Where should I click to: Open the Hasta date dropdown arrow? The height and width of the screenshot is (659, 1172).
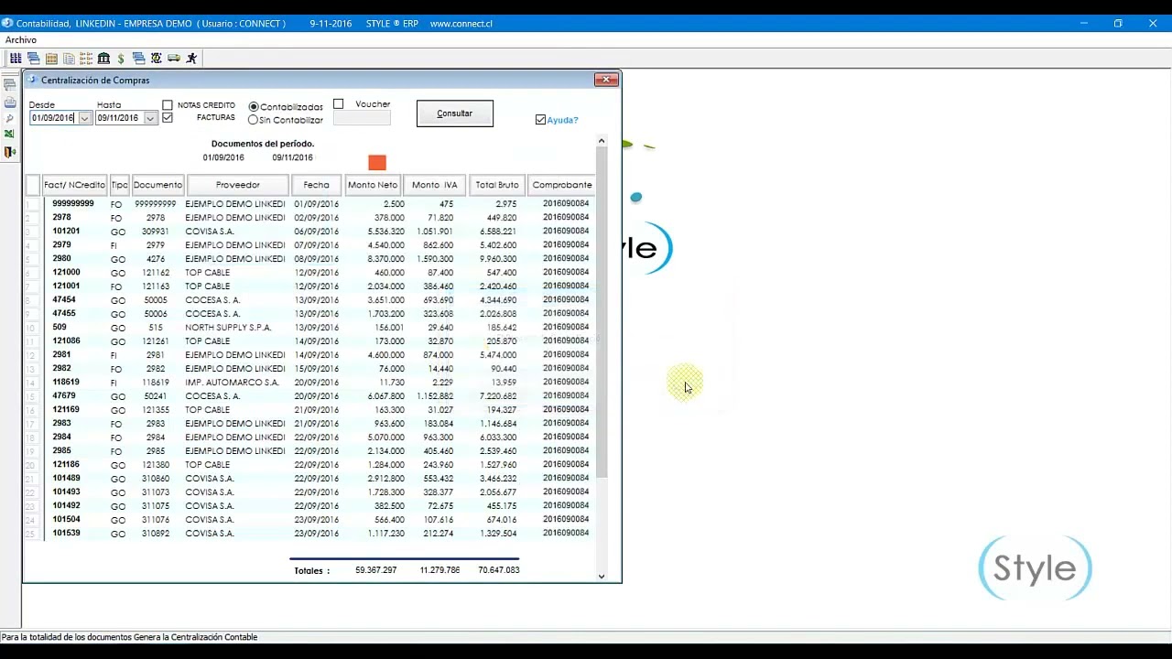(150, 118)
